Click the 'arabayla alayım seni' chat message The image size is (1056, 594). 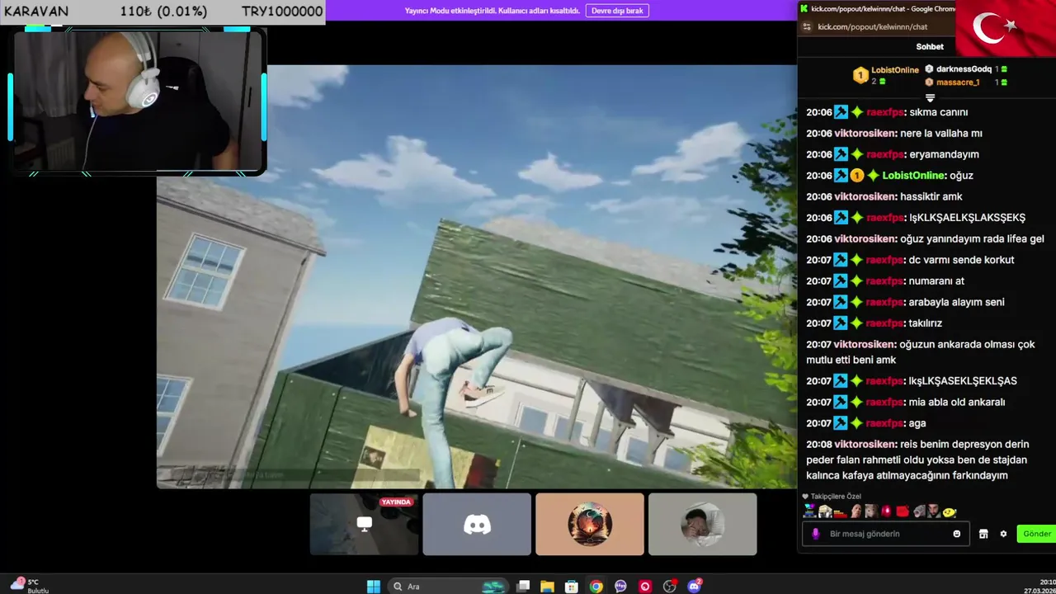coord(956,302)
